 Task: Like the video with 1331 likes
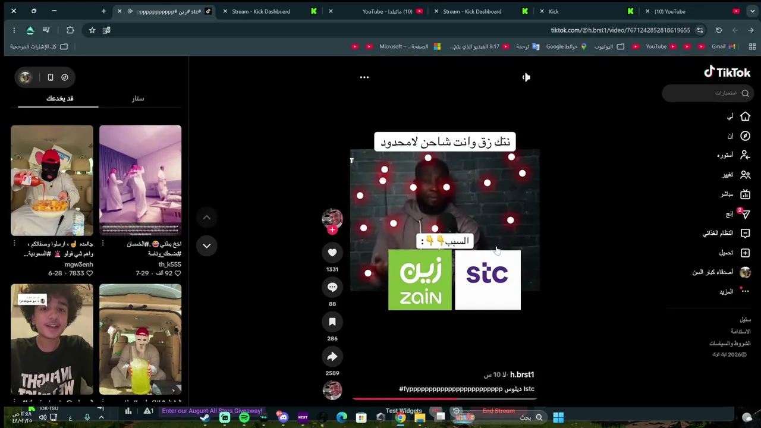click(332, 253)
